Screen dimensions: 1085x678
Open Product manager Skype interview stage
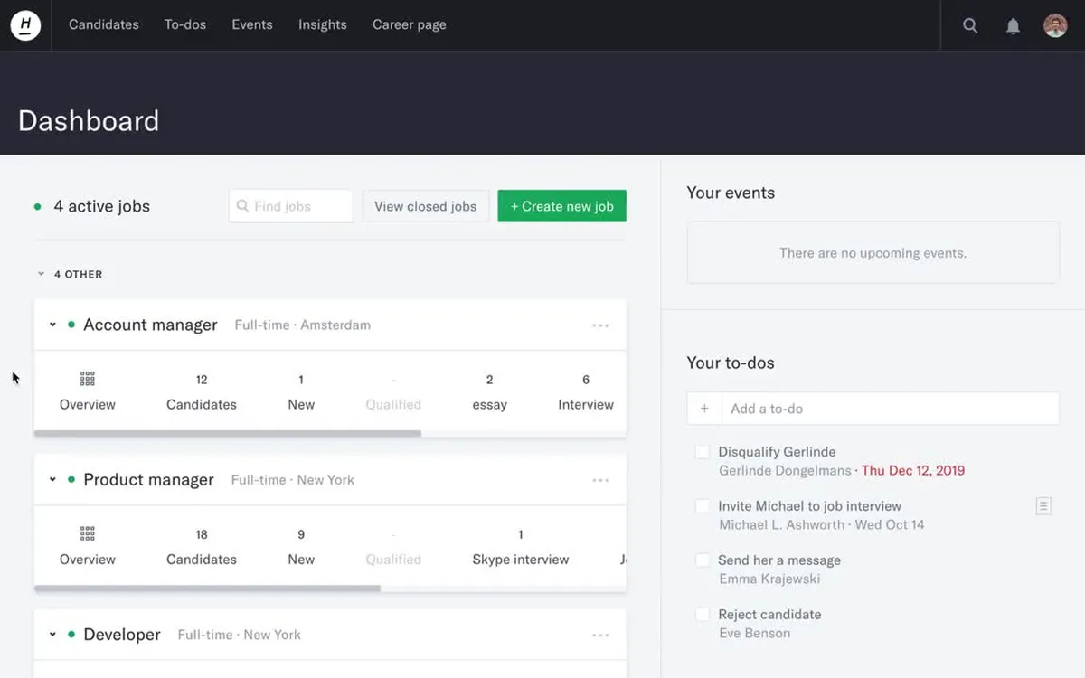tap(521, 547)
